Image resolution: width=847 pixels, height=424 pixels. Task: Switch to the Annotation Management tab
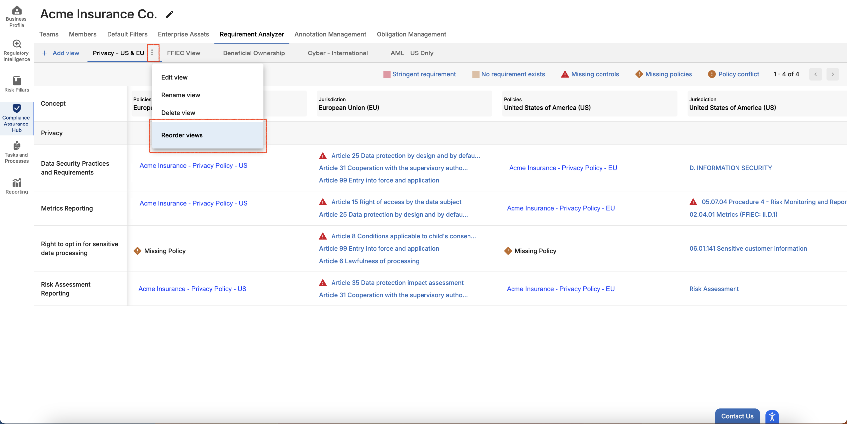point(330,34)
